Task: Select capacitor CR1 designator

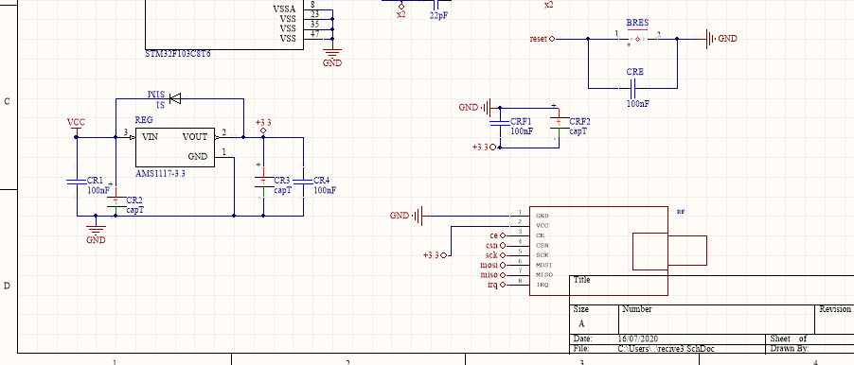Action: tap(95, 180)
